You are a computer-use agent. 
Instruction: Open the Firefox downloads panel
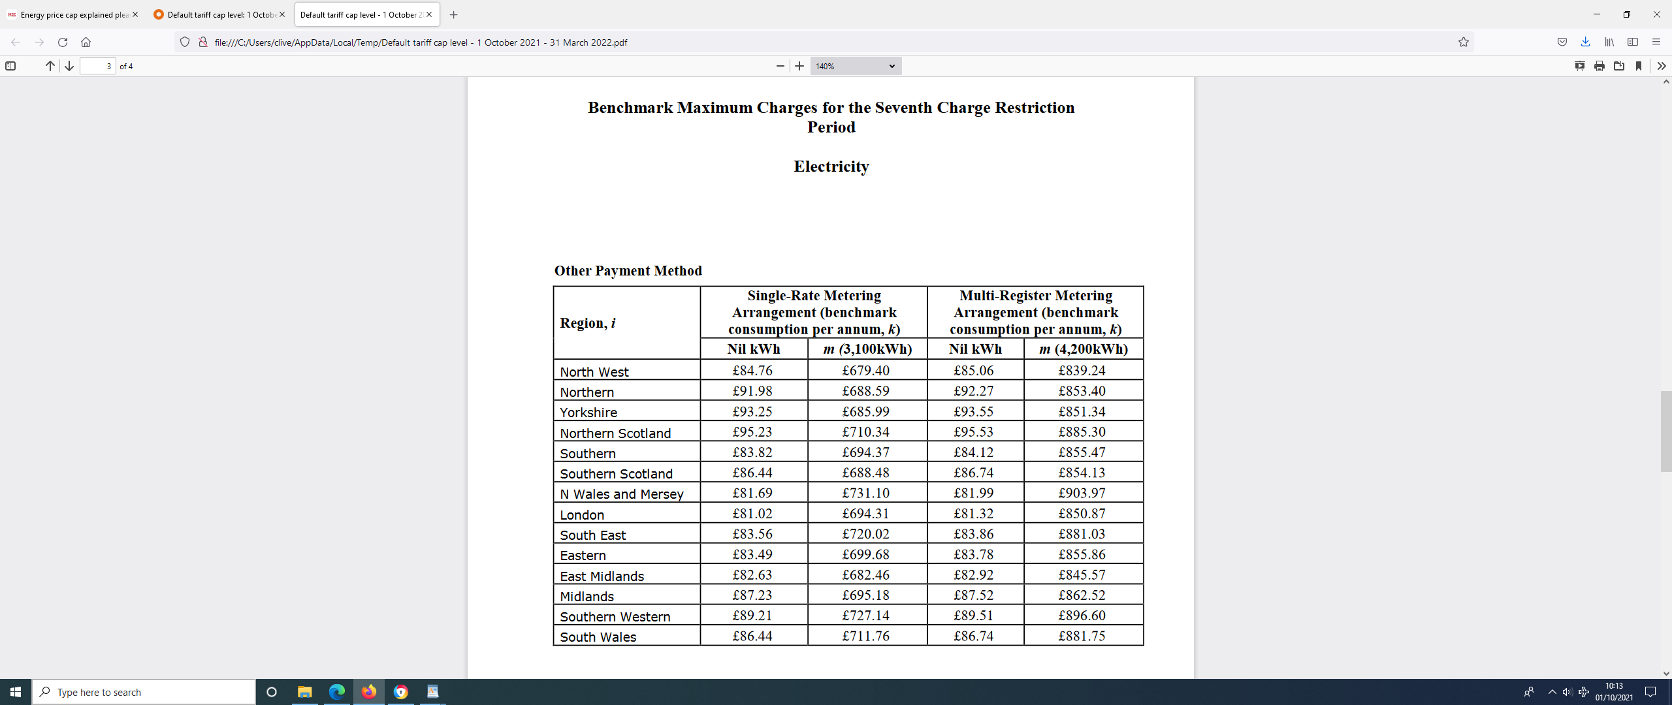point(1585,42)
